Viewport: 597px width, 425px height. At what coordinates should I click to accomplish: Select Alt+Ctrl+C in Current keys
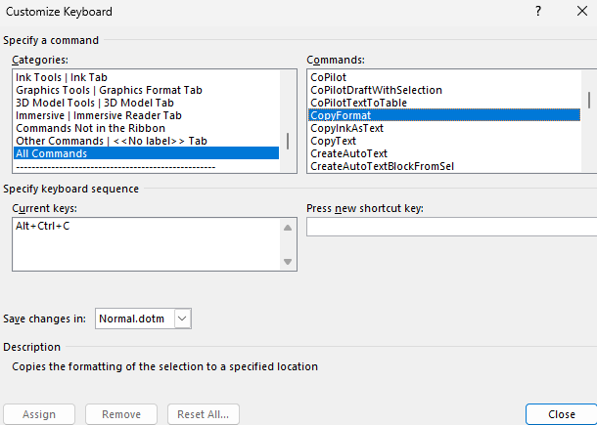tap(42, 227)
